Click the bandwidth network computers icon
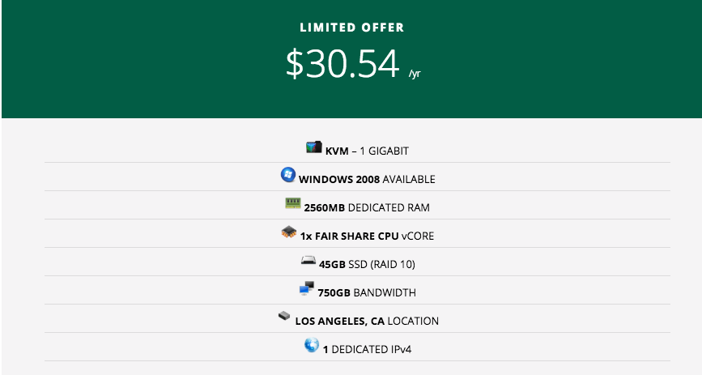Screen dimensions: 702x375 [x=306, y=289]
